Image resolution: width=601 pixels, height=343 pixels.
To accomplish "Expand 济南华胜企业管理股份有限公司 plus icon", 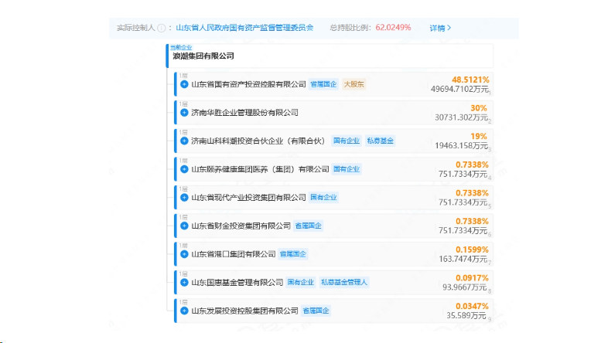I will pyautogui.click(x=184, y=113).
